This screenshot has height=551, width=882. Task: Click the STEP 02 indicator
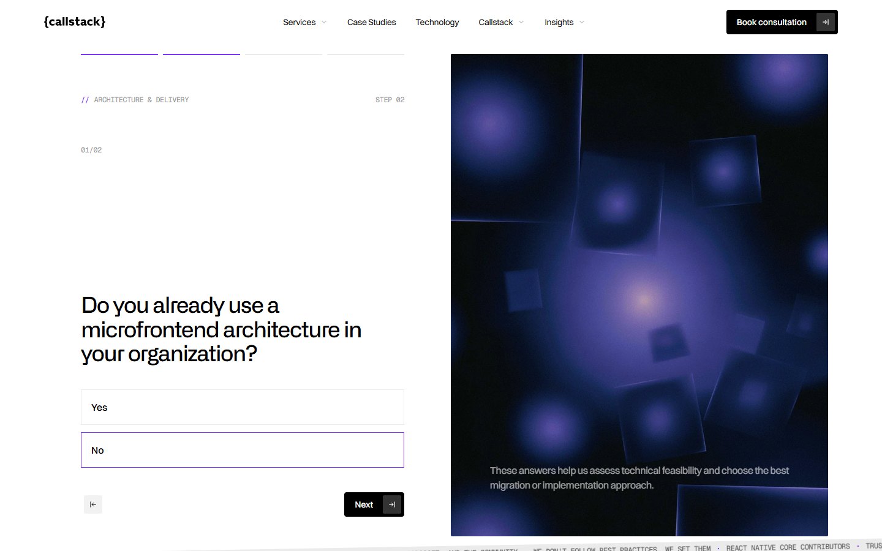(x=390, y=100)
